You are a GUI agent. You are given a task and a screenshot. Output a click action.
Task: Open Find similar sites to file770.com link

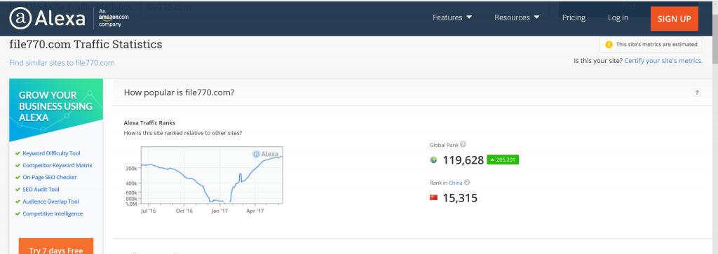coord(62,63)
